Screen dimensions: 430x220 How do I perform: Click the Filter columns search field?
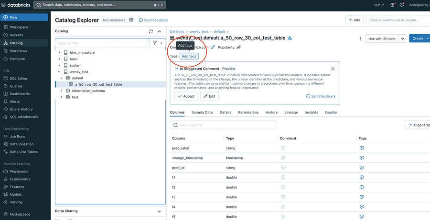[223, 125]
